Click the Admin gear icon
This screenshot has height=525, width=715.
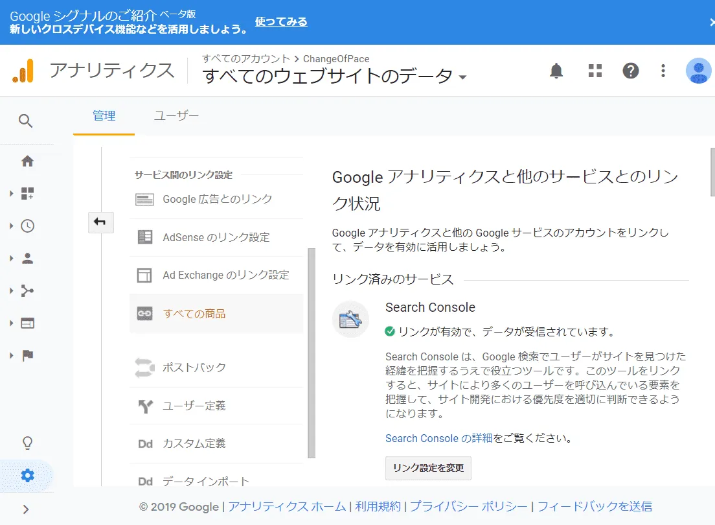click(x=27, y=474)
